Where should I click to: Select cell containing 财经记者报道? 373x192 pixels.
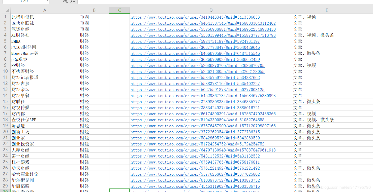coord(45,77)
